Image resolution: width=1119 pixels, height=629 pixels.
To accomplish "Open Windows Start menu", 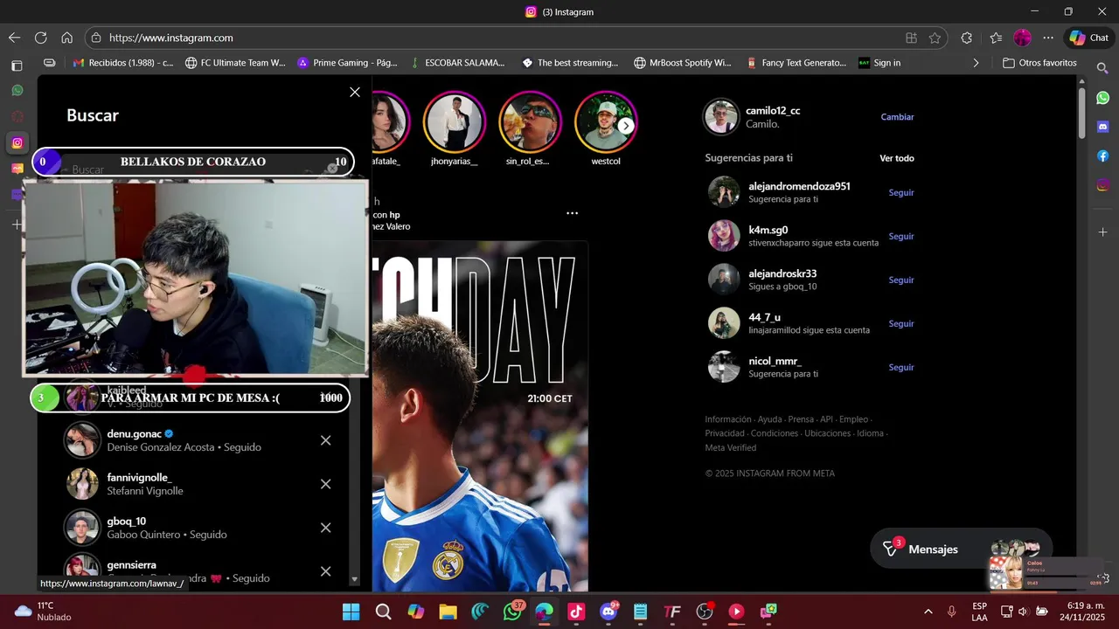I will click(x=351, y=612).
